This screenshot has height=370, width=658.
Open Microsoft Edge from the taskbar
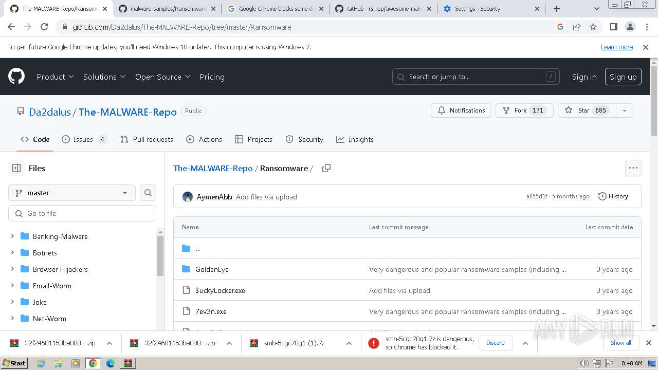[110, 363]
